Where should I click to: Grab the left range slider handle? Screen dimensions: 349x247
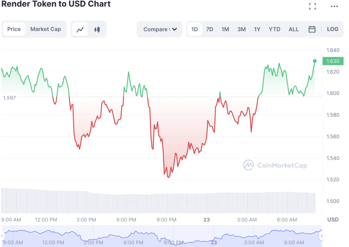[x=2, y=236]
